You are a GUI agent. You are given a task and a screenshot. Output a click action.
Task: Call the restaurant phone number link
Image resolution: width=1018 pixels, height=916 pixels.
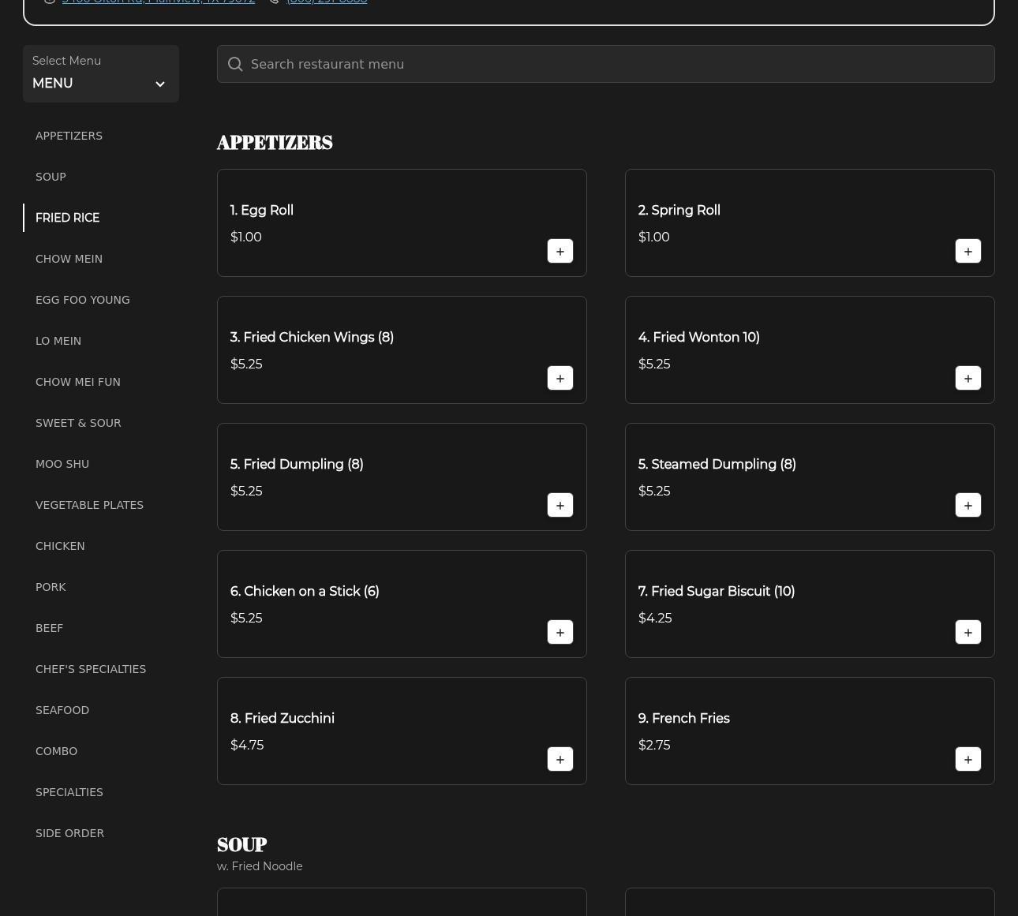327,2
